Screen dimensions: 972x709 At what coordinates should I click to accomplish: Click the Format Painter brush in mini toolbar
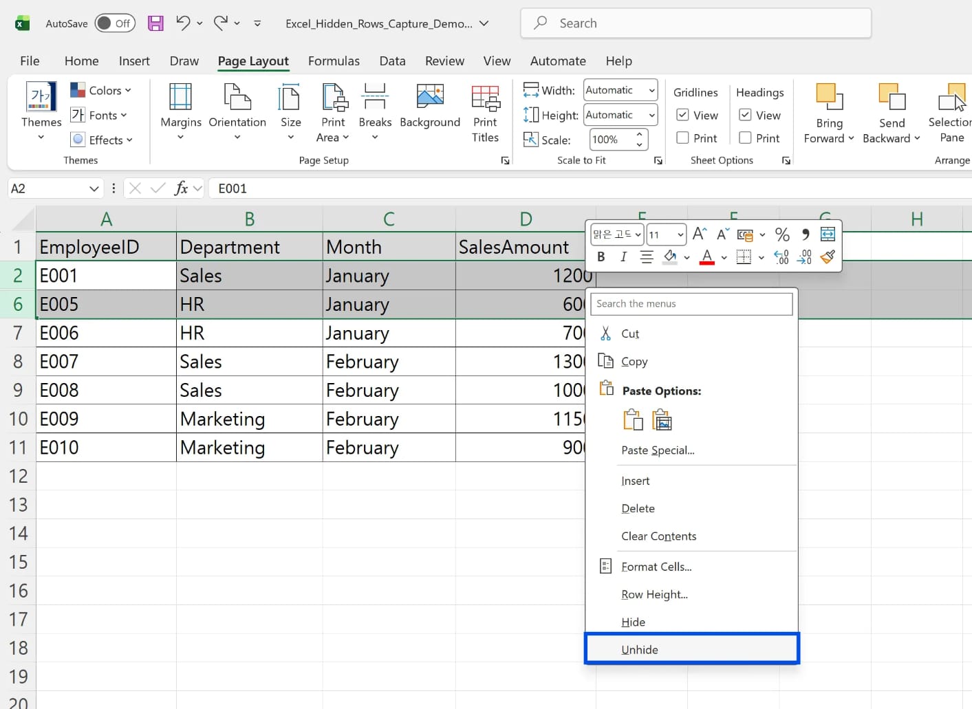(828, 257)
